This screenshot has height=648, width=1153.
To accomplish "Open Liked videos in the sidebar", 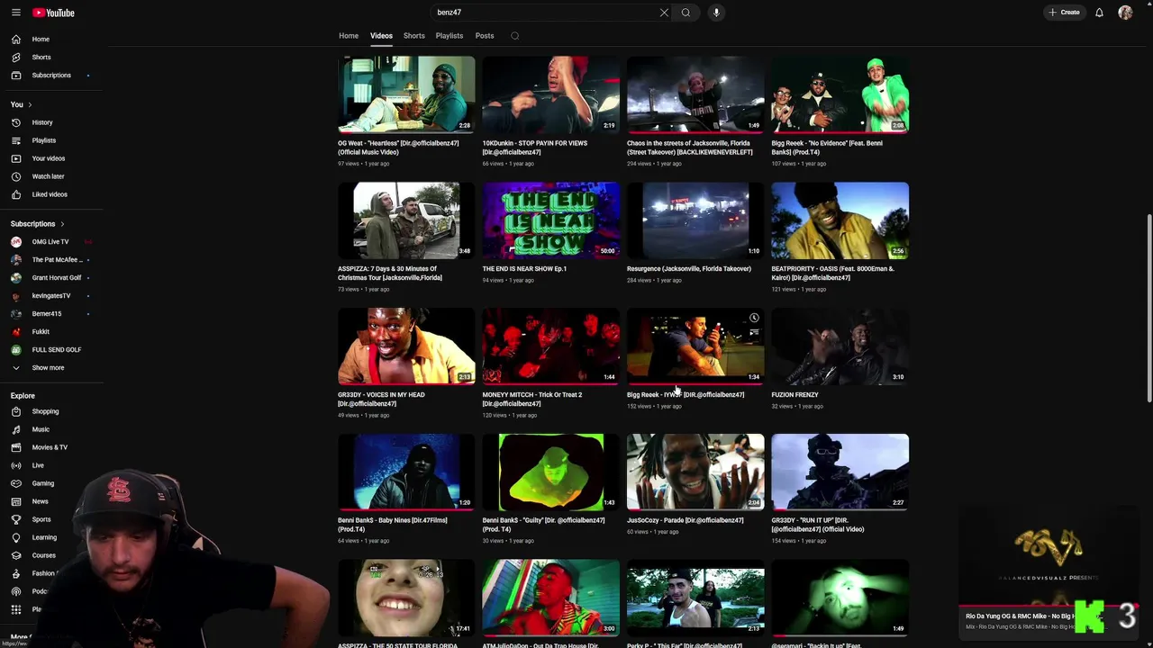I will (51, 194).
